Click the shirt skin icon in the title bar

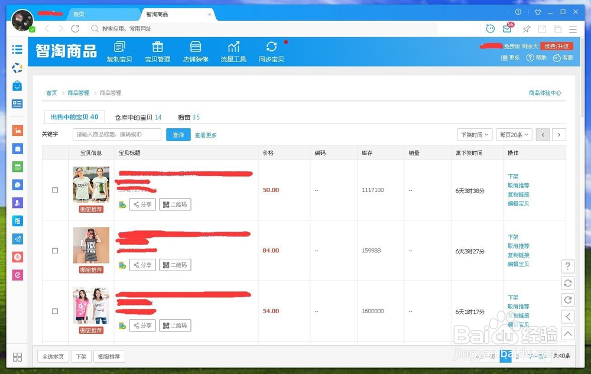click(538, 12)
